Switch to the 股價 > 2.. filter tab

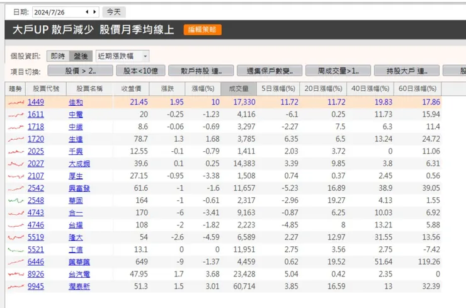pyautogui.click(x=80, y=71)
